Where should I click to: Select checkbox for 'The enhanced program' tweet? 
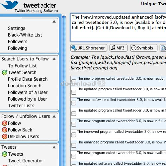[74, 145]
